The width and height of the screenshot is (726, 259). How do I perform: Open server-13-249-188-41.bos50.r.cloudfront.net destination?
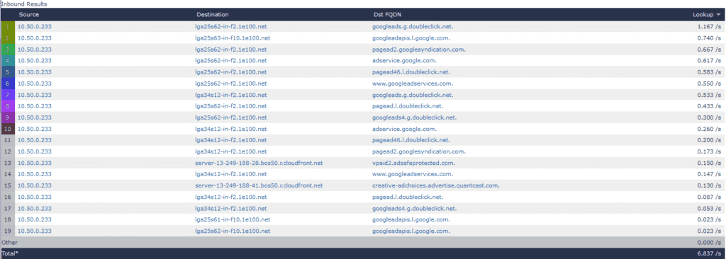point(259,185)
